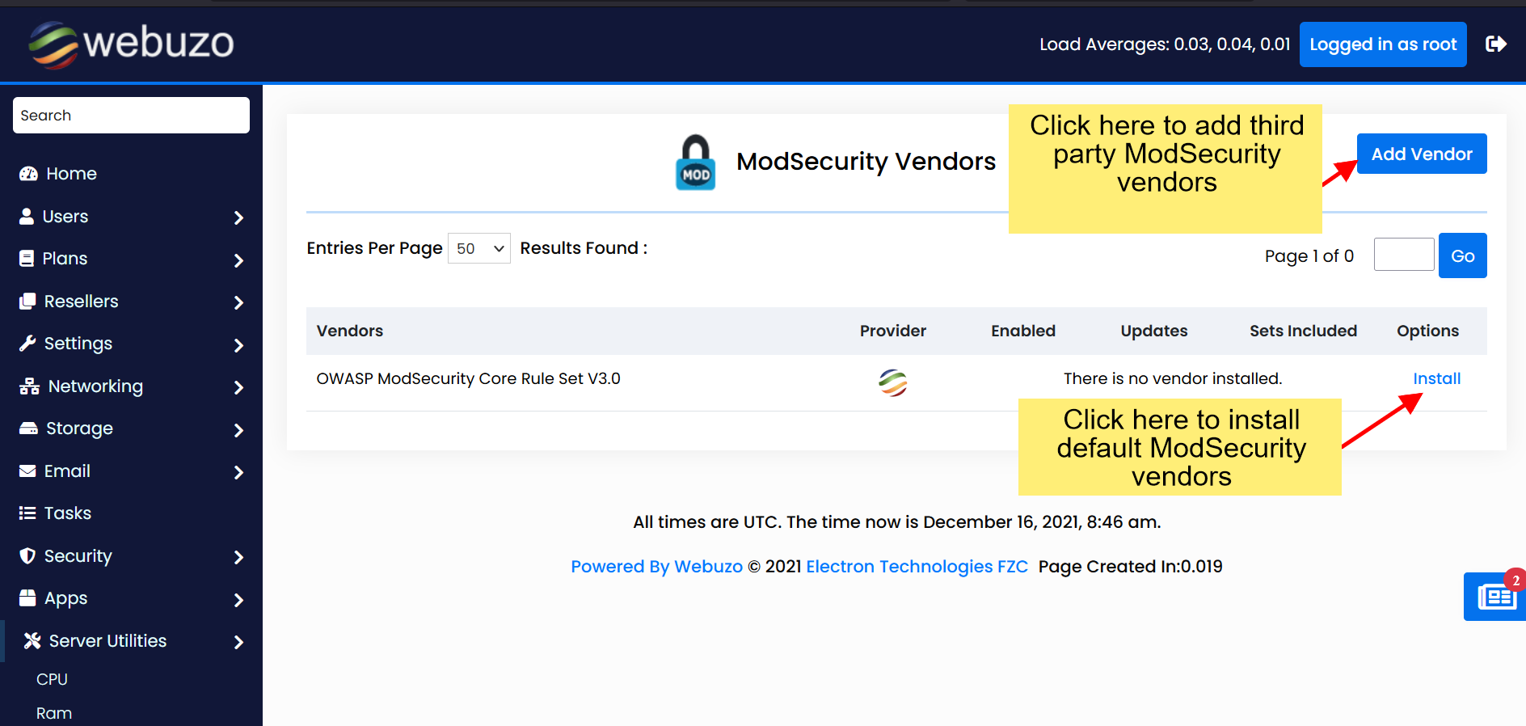Open the Electron Technologies FZC link
The image size is (1526, 726).
pos(917,567)
